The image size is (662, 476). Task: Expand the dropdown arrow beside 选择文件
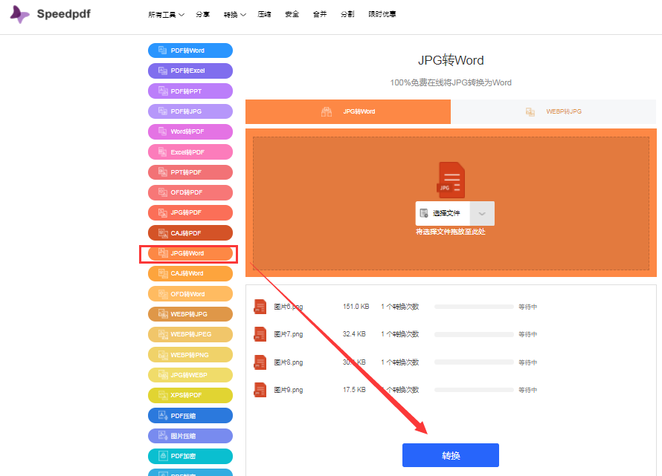(x=482, y=213)
